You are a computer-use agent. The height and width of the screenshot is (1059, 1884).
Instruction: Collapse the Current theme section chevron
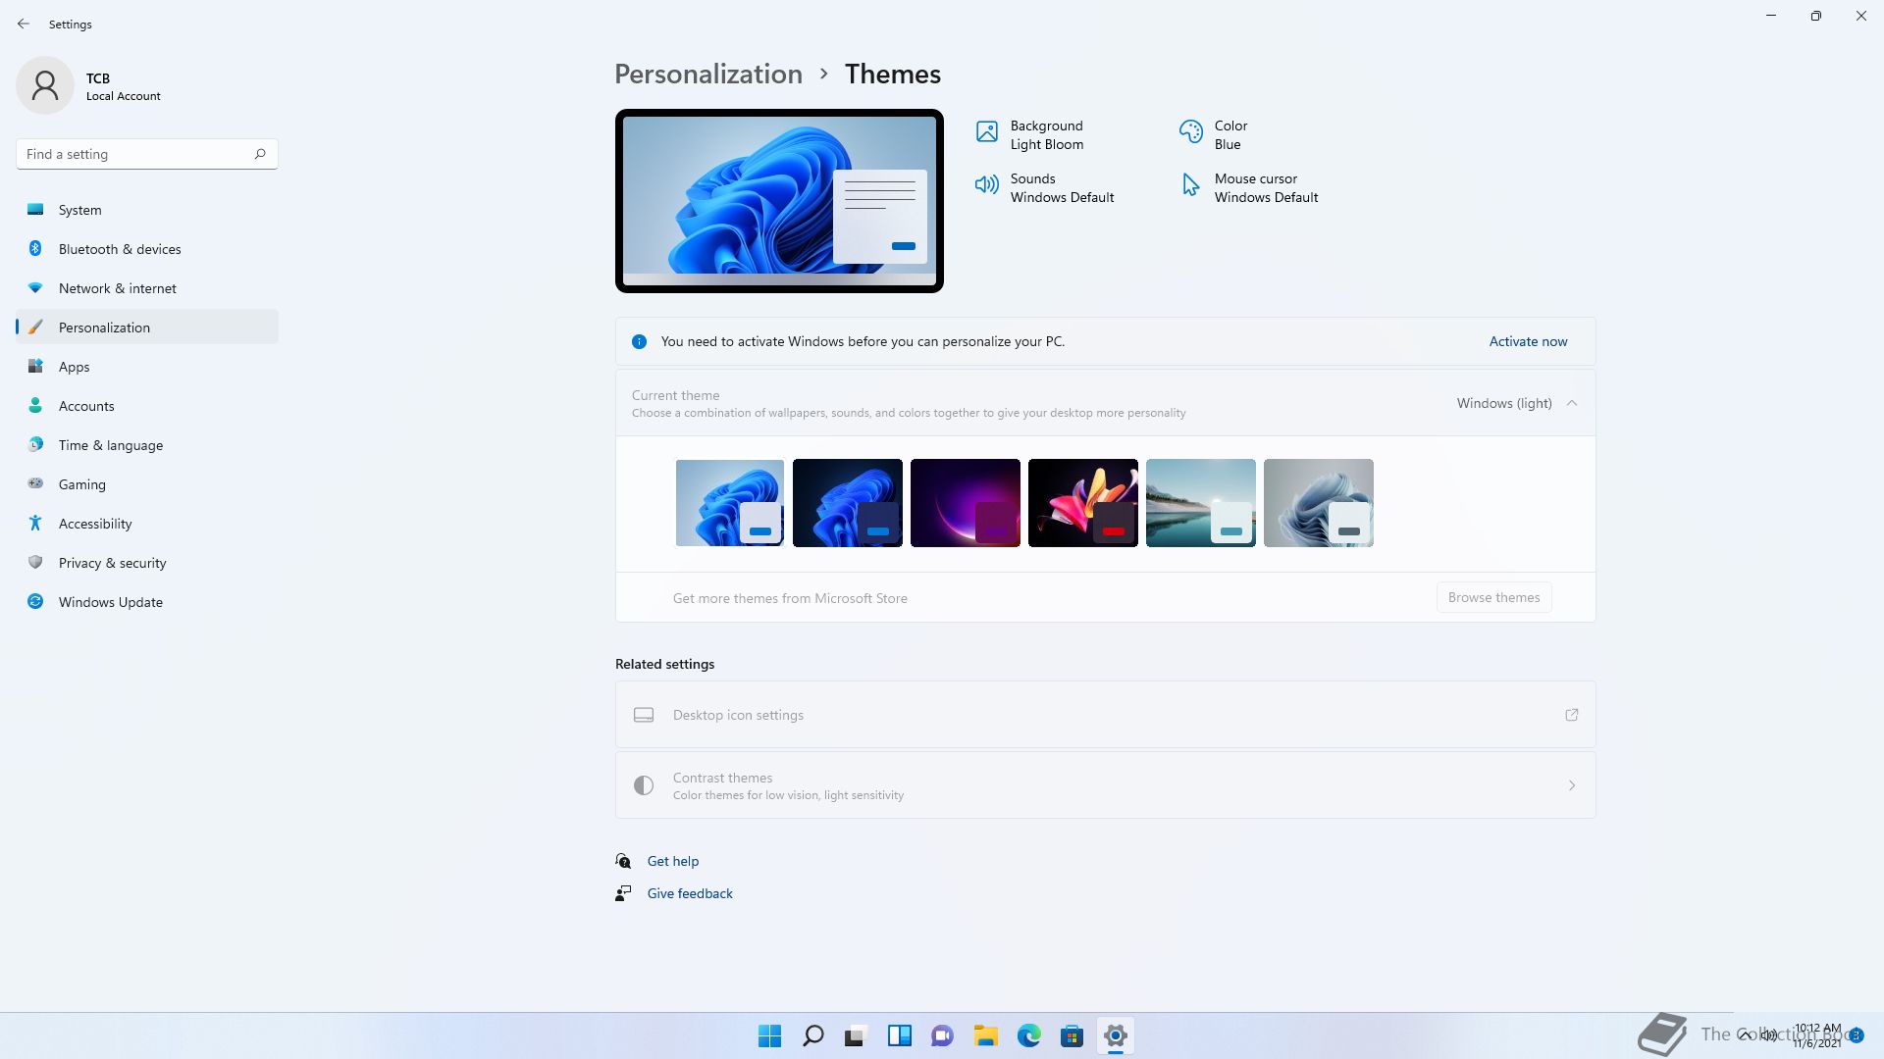[1572, 403]
